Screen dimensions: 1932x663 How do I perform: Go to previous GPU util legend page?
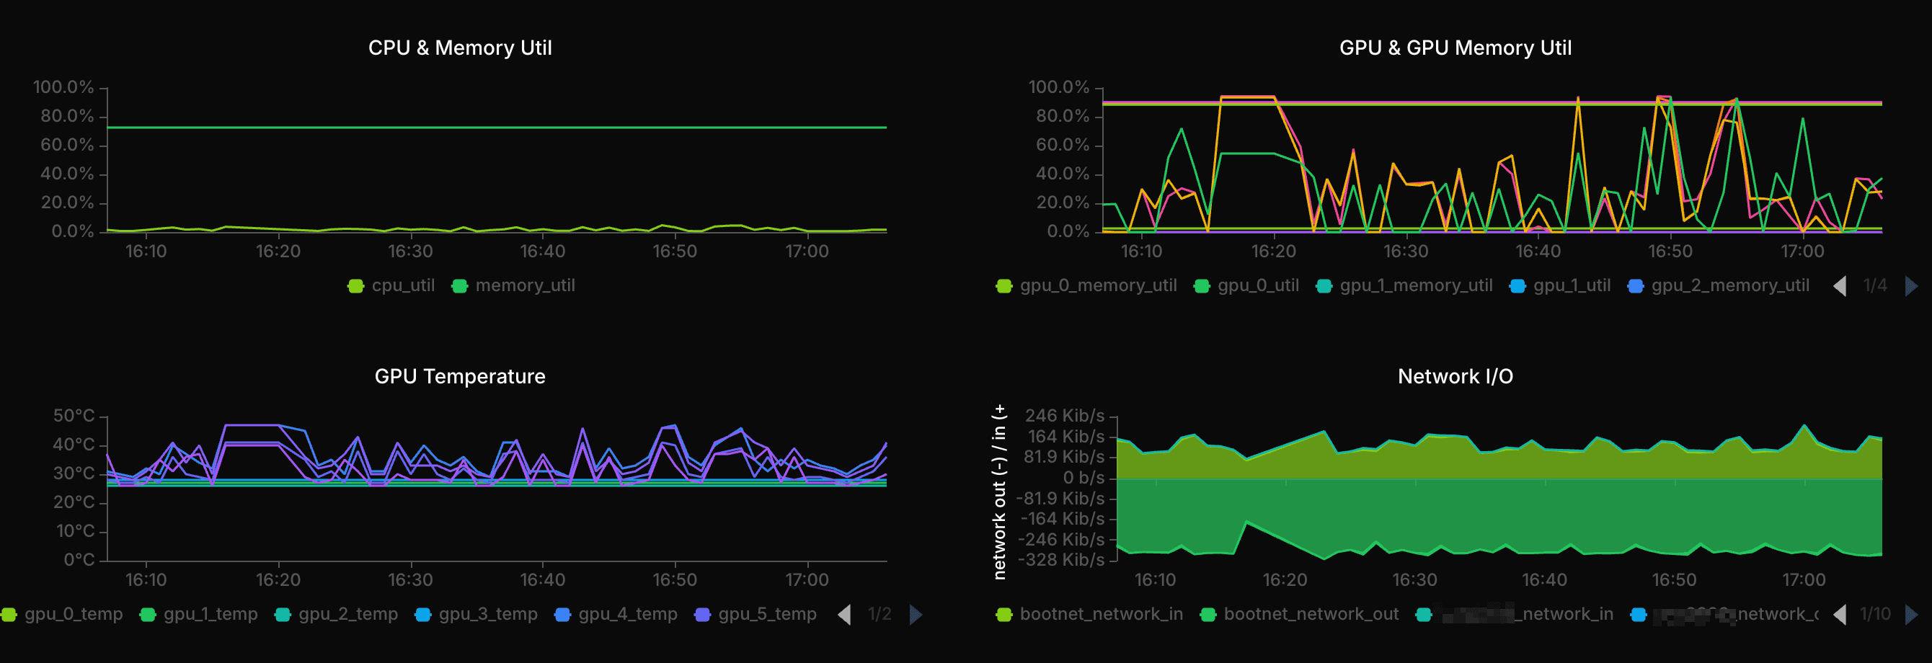point(1840,286)
